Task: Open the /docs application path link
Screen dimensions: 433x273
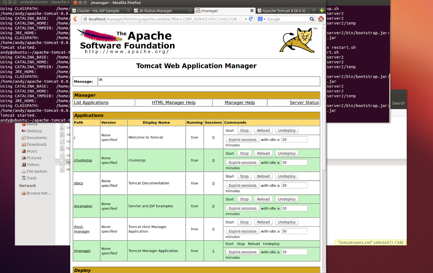Action: (x=78, y=183)
